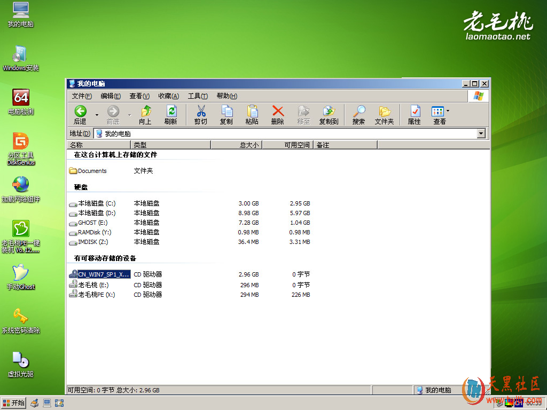Image resolution: width=547 pixels, height=410 pixels.
Task: Select the Documents folder item
Action: [92, 171]
